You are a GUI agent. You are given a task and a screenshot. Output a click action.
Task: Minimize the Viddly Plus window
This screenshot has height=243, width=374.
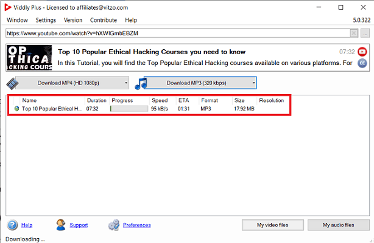(x=319, y=7)
